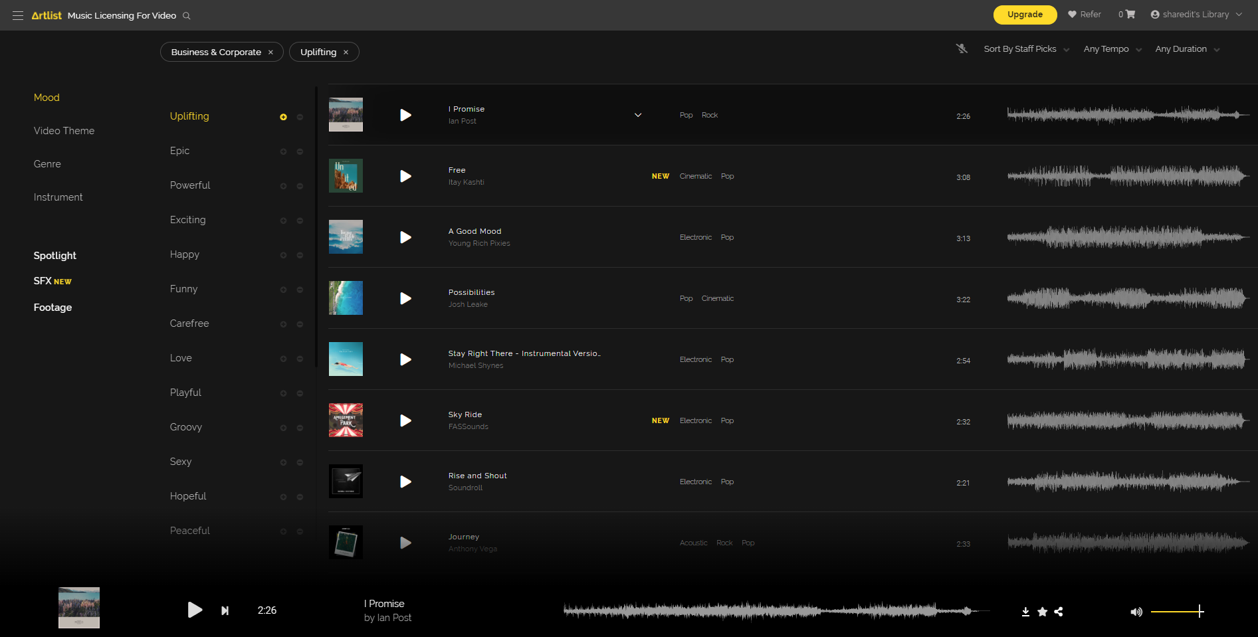Select the Genre category
This screenshot has width=1258, height=637.
point(47,164)
